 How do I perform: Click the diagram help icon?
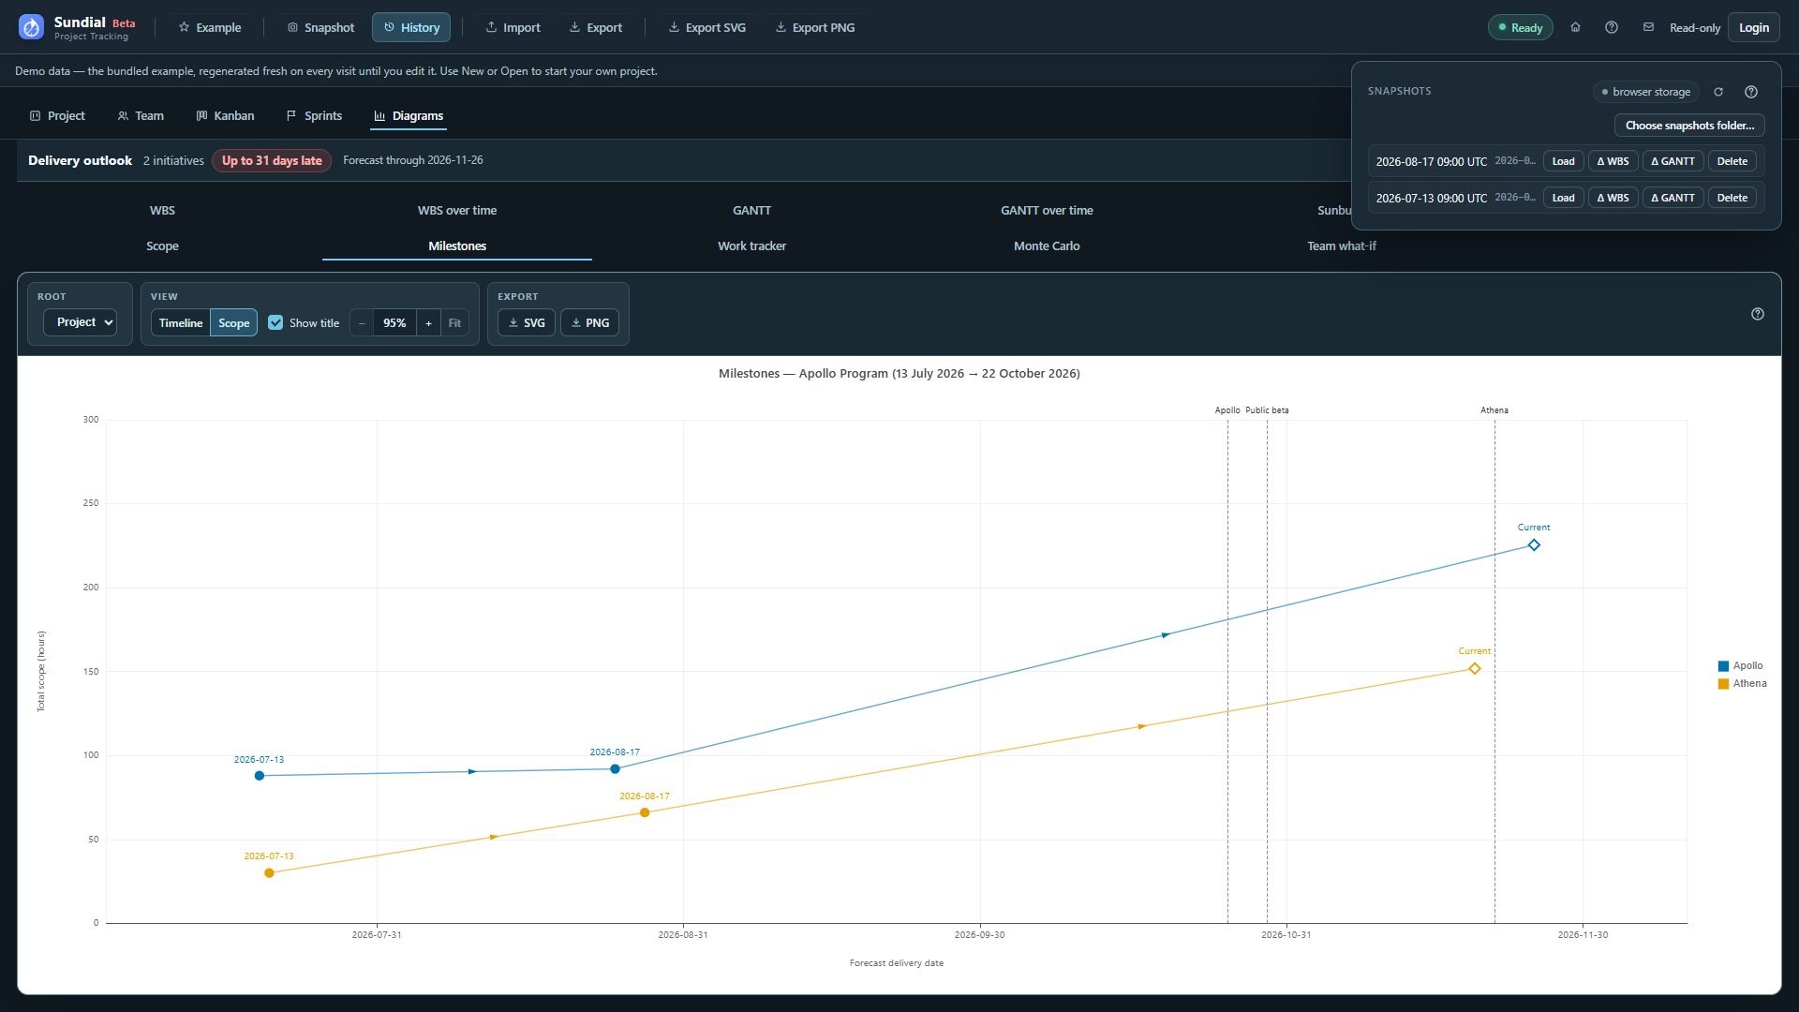click(1758, 314)
